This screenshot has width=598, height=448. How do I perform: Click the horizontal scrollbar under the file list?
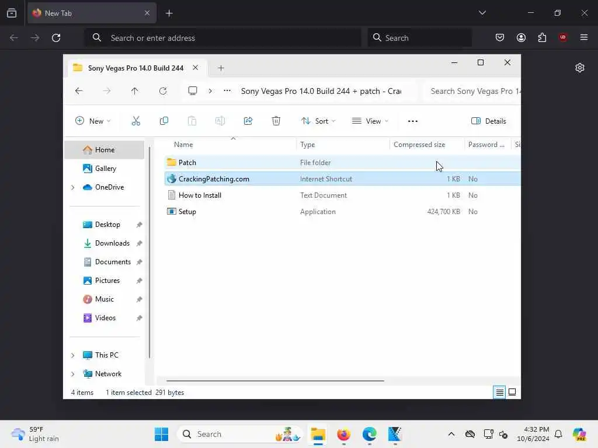(275, 380)
